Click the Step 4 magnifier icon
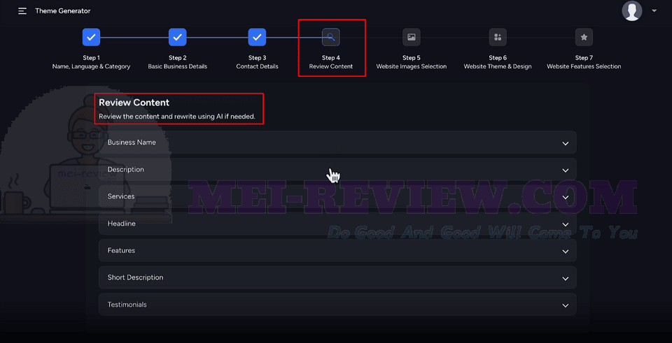The height and width of the screenshot is (343, 672). 331,37
